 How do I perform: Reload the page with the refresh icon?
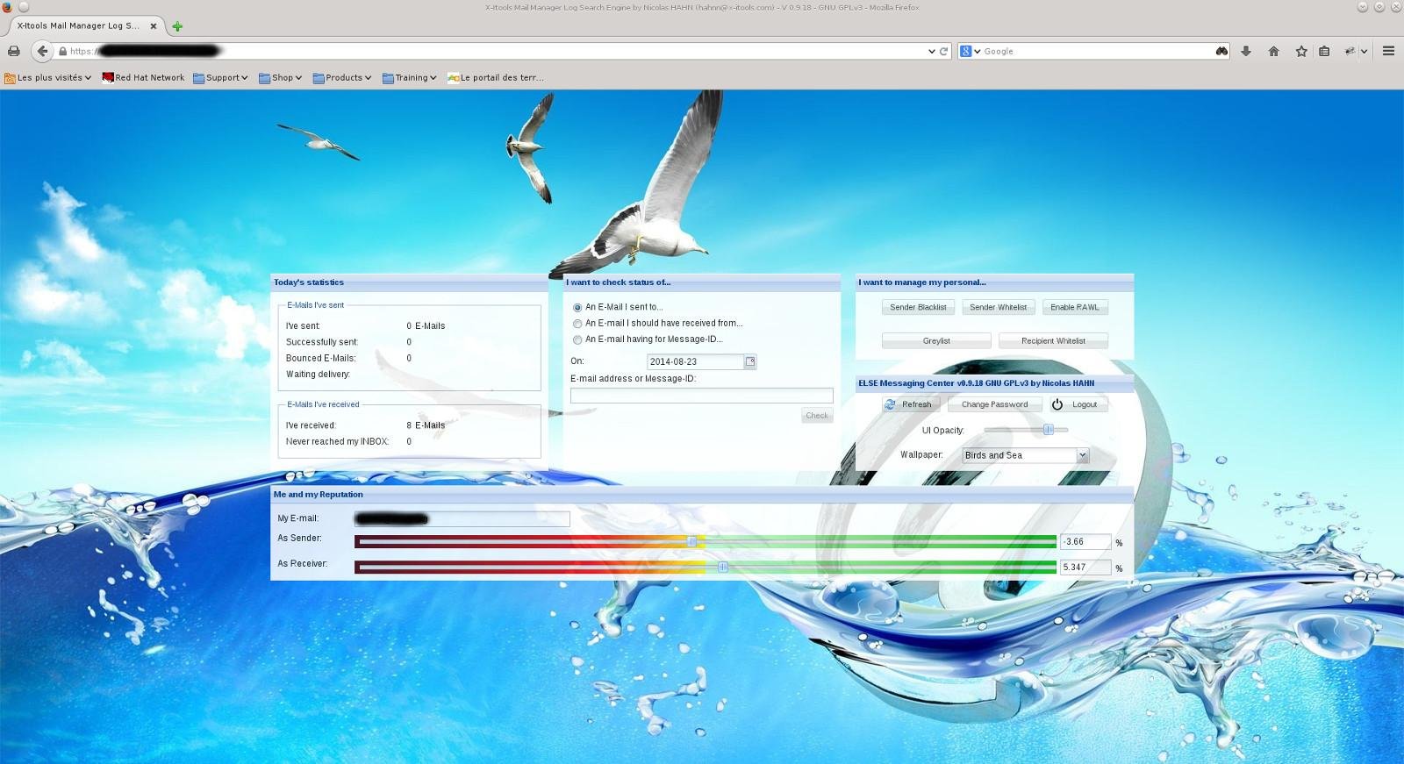pos(944,51)
